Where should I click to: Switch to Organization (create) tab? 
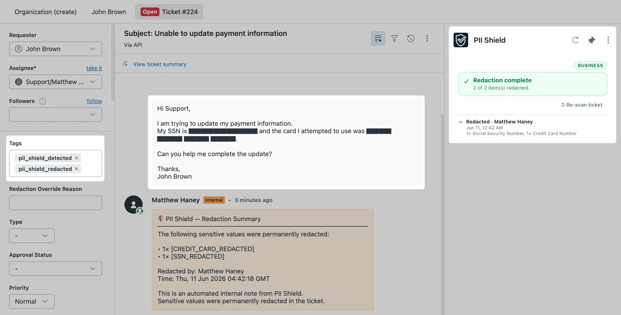[x=46, y=12]
